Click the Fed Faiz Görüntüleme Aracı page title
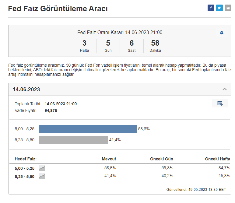 [x=58, y=9]
